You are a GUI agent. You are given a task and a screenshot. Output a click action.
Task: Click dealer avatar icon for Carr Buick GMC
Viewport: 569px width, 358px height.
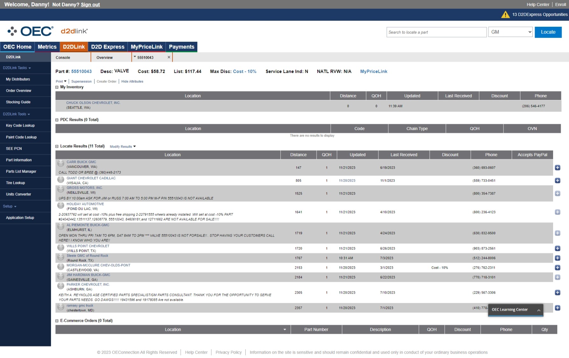(61, 163)
